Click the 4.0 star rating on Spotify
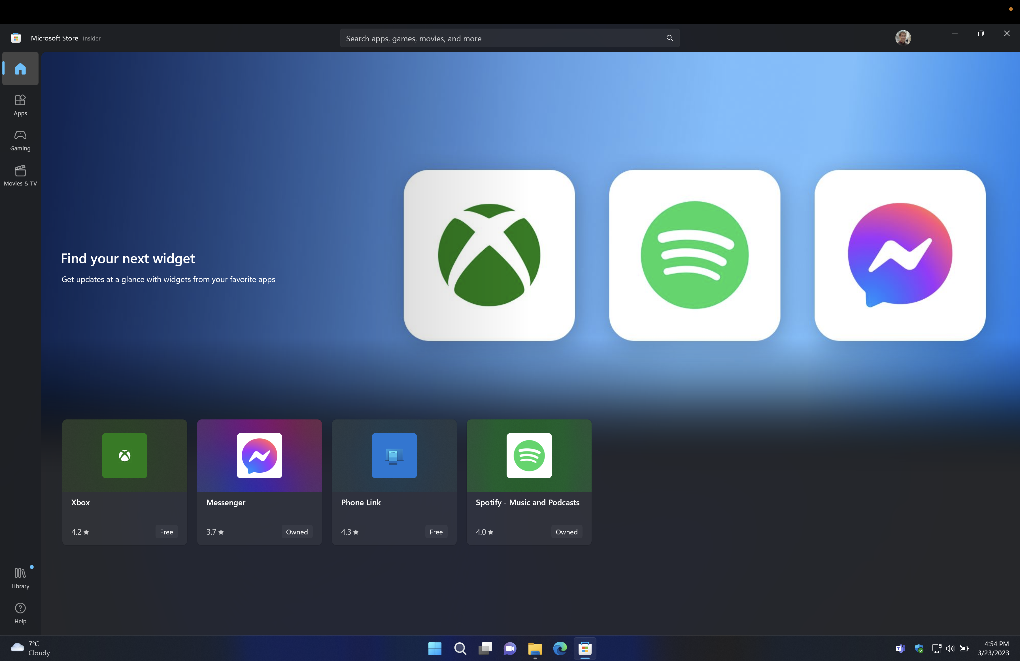1020x661 pixels. [484, 532]
